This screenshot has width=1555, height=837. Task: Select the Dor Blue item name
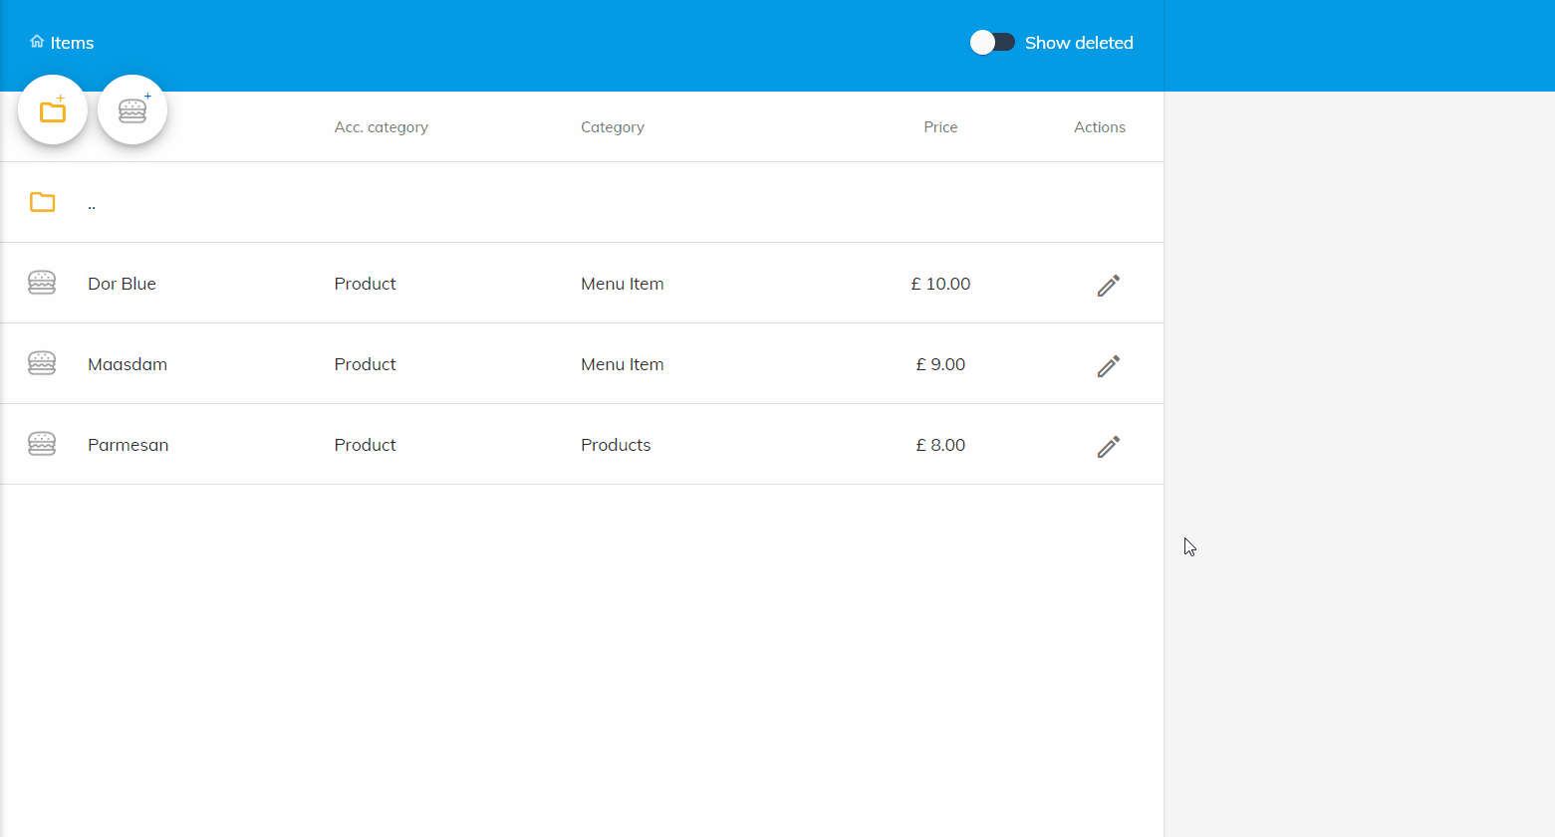(x=122, y=284)
